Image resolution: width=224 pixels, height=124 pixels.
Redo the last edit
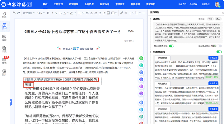18,13
